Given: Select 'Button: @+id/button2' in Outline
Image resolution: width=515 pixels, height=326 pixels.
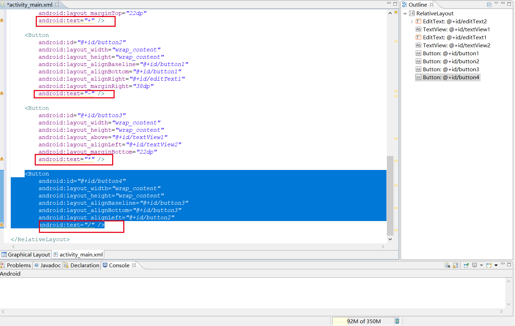Looking at the screenshot, I should (451, 61).
